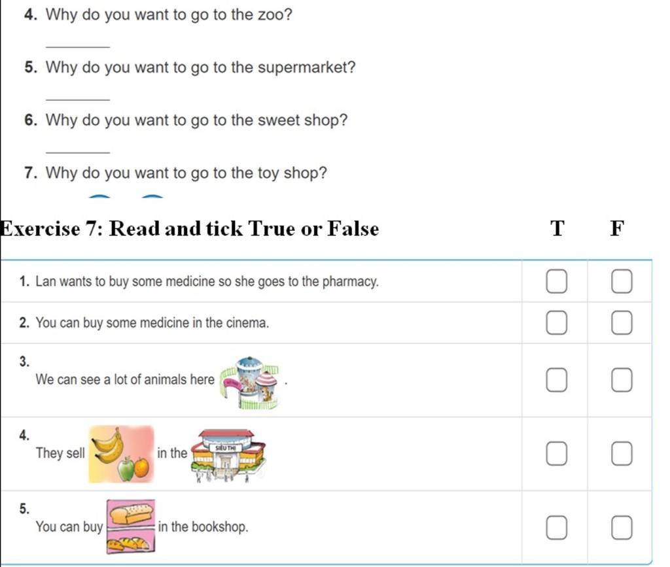Click the answer line under supermarket question
Viewport: 670px width, 567px height.
(78, 99)
